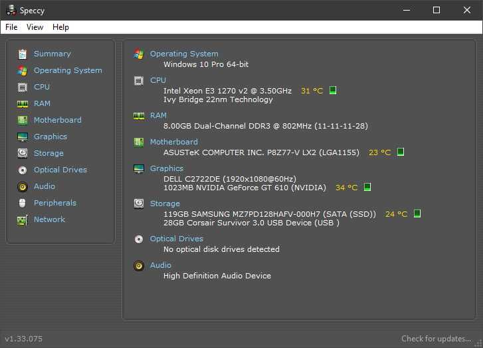Click the Graphics monitor icon in sidebar

coord(23,137)
